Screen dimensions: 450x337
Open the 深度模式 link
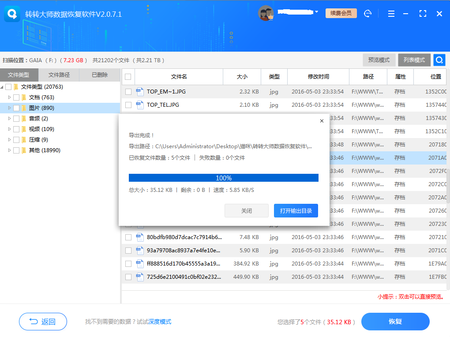click(160, 322)
